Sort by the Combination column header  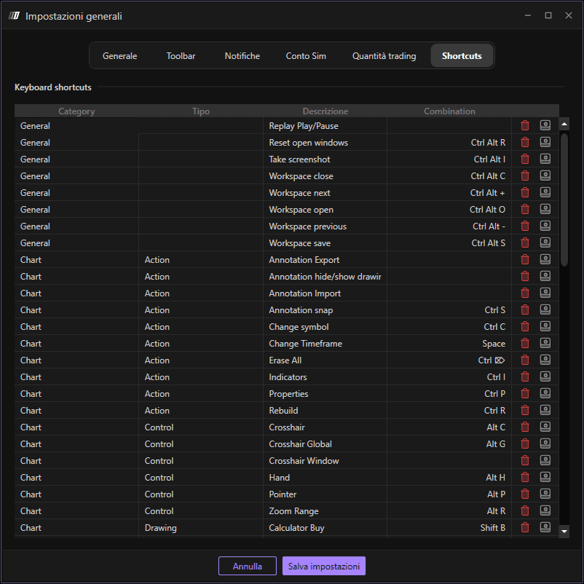[x=449, y=111]
